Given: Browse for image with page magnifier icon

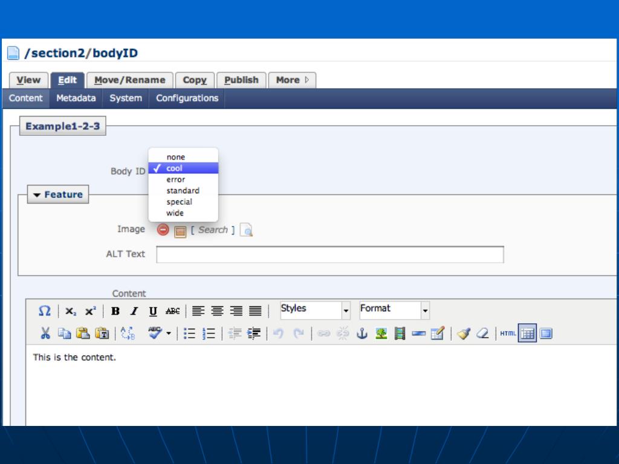Looking at the screenshot, I should point(247,230).
